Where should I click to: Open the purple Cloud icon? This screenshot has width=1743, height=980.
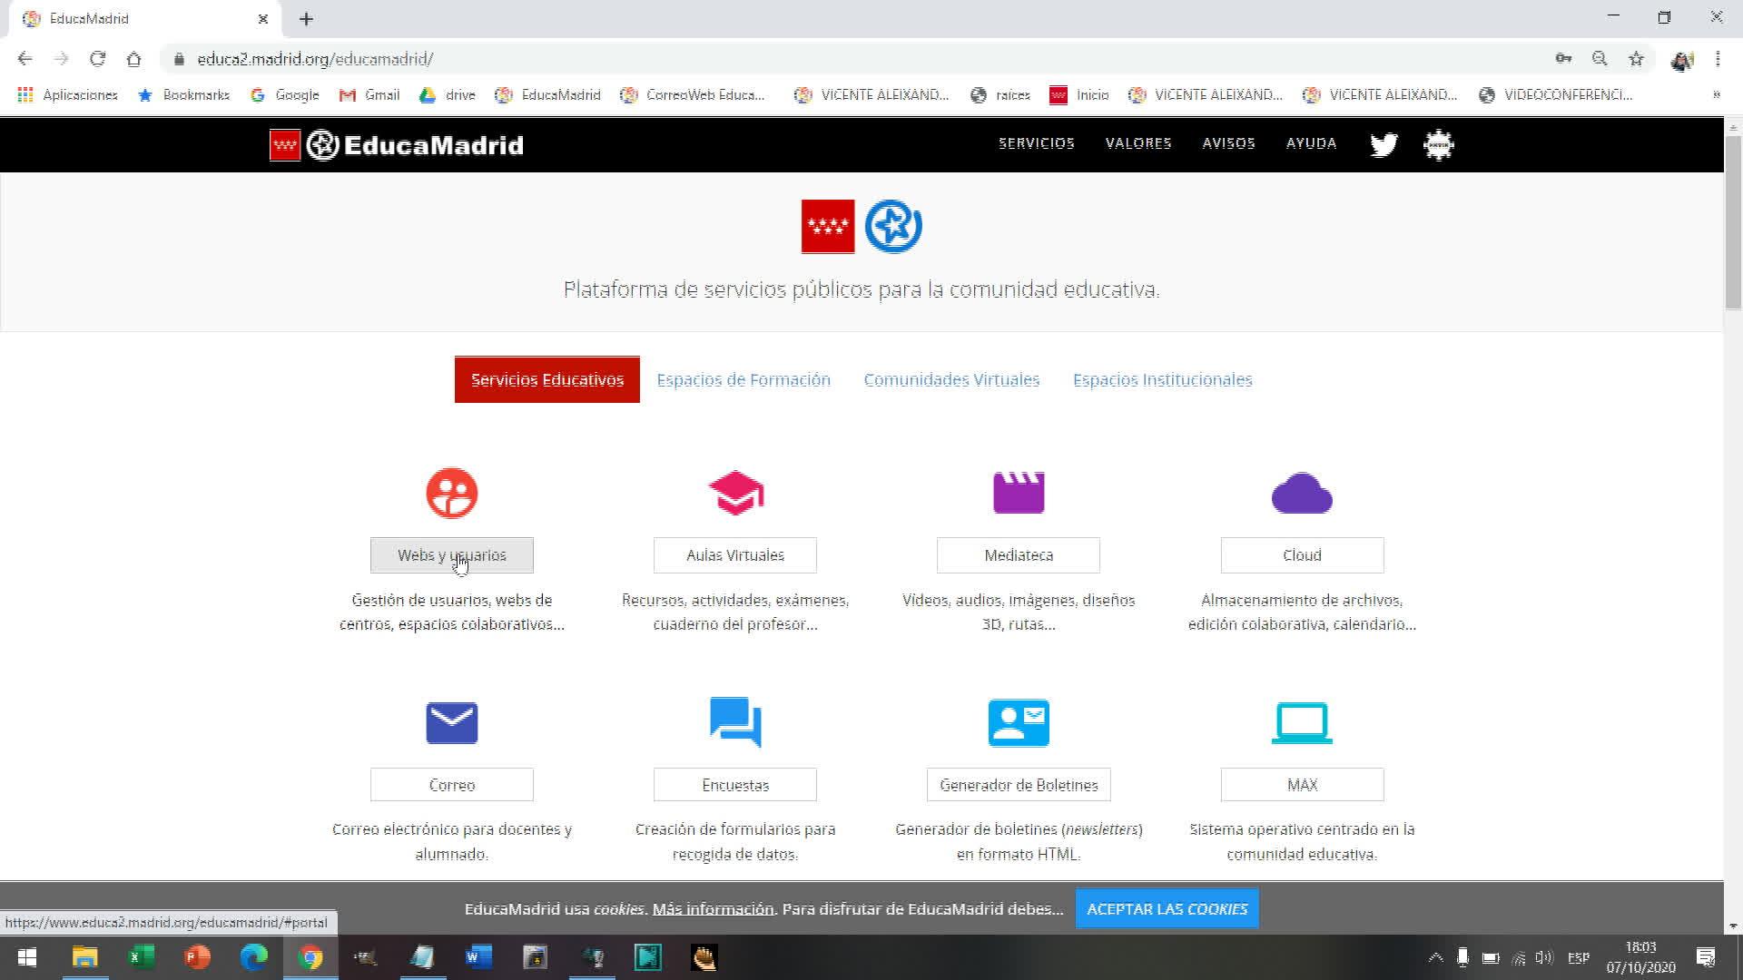point(1302,495)
